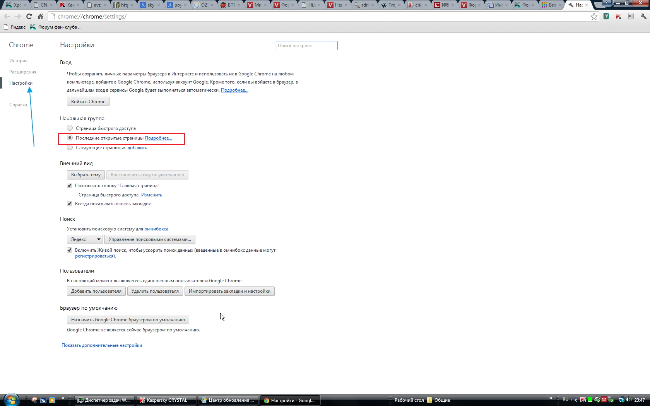The image size is (650, 406).
Task: Click 'Добавить пользователя' button
Action: pyautogui.click(x=96, y=291)
